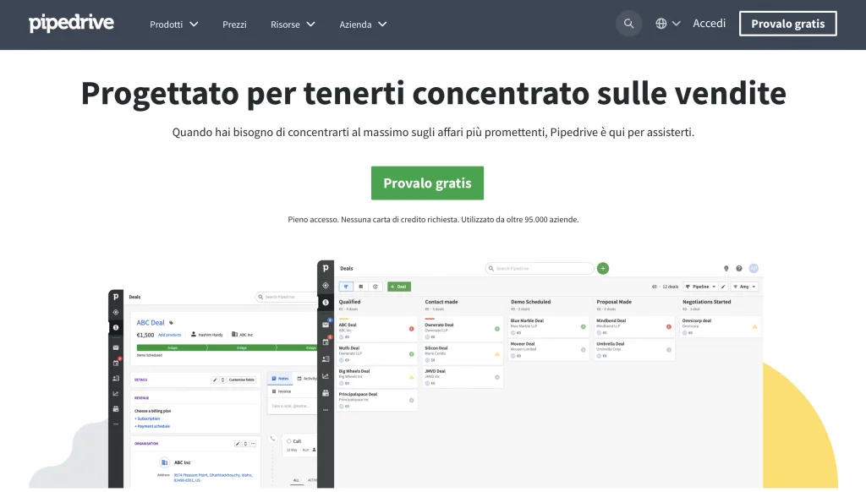Screen dimensions: 866x492
Task: Open the Prezzi menu item
Action: tap(234, 25)
